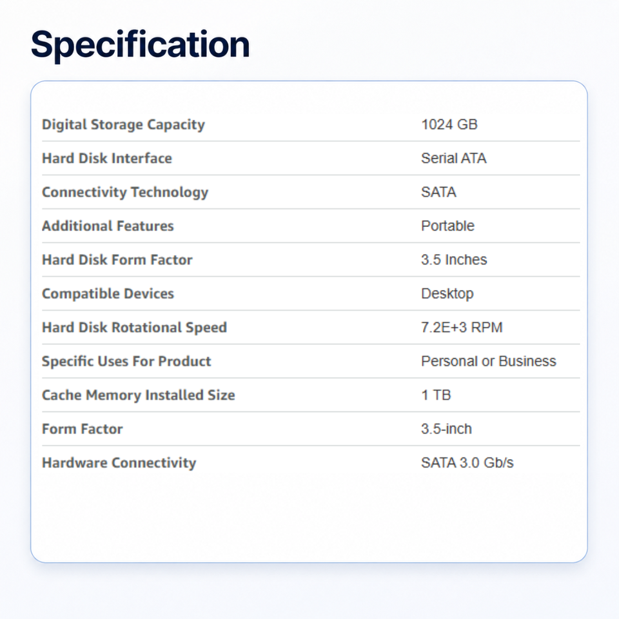Click the 7.2E+3 RPM value
The image size is (619, 619).
point(462,328)
